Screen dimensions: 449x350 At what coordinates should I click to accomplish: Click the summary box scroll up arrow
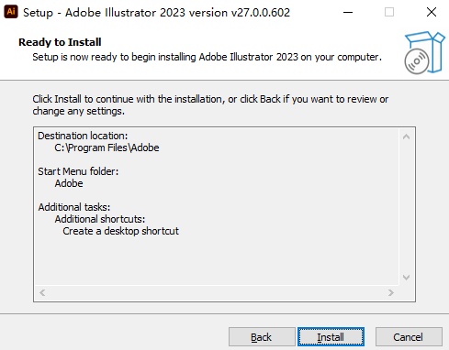[x=406, y=137]
